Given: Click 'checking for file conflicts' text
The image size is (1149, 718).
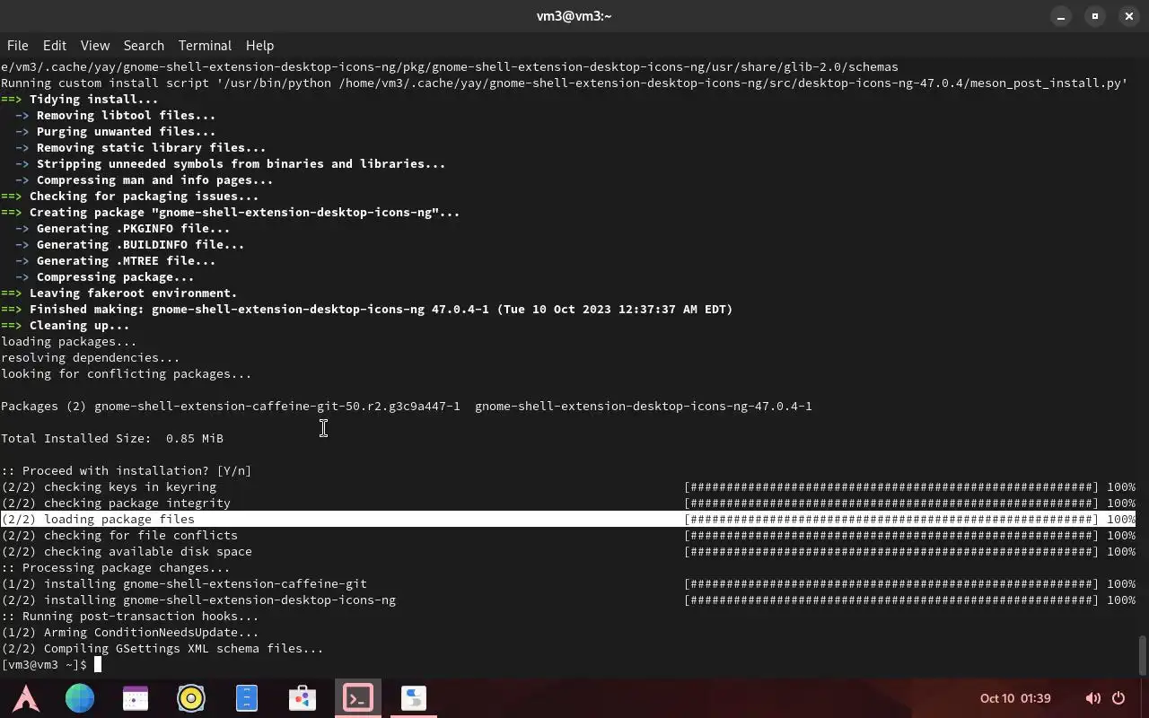Looking at the screenshot, I should tap(141, 535).
